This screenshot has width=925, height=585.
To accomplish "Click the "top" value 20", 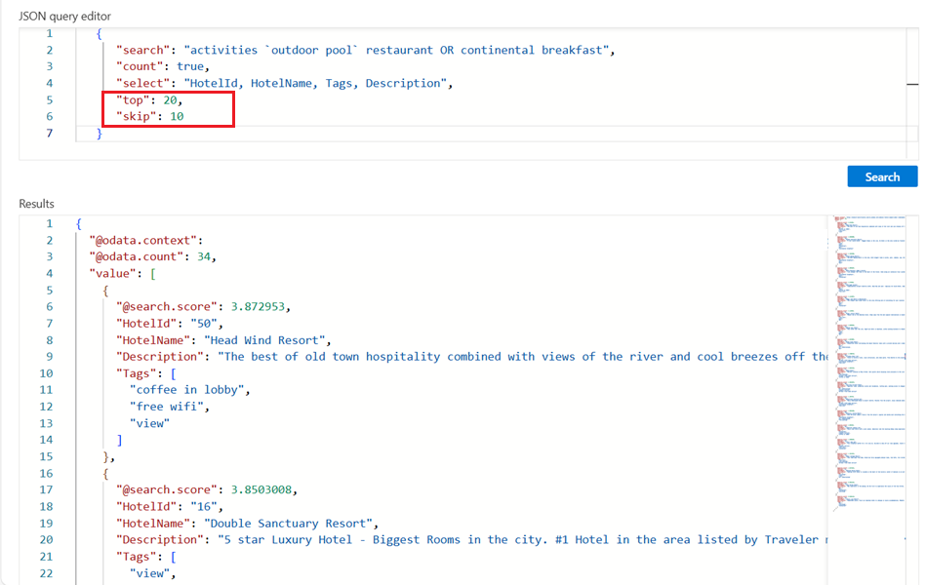I will point(170,99).
